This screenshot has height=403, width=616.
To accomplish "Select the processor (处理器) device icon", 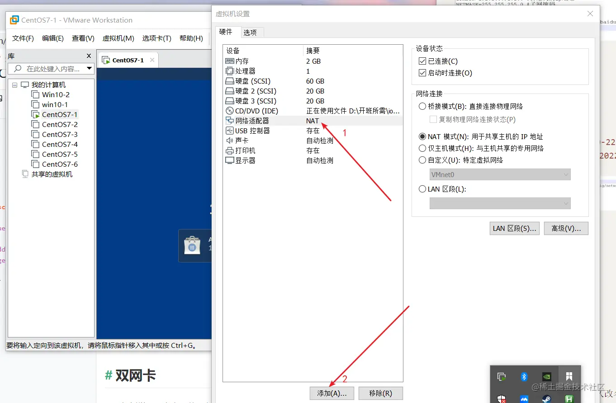I will 230,71.
